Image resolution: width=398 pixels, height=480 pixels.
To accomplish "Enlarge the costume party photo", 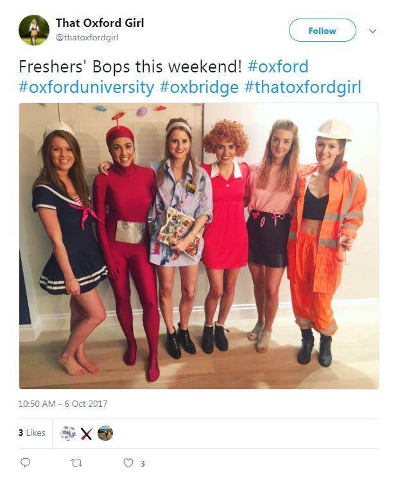I will click(x=199, y=245).
